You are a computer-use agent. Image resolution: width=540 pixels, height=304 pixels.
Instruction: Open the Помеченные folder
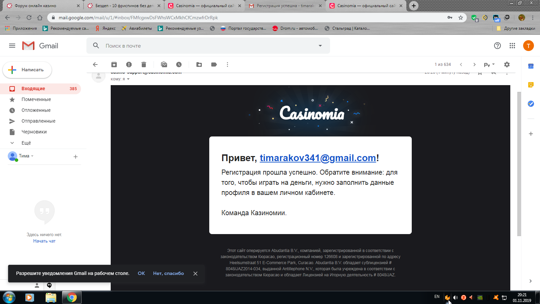(x=40, y=99)
